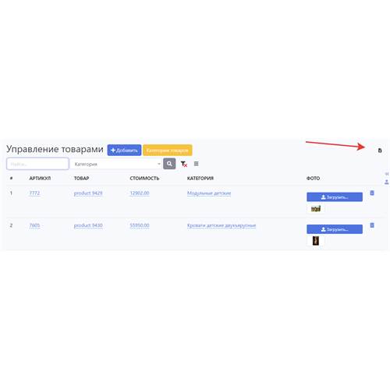Delete product 9429 with trash icon
The image size is (390, 390).
pos(372,193)
